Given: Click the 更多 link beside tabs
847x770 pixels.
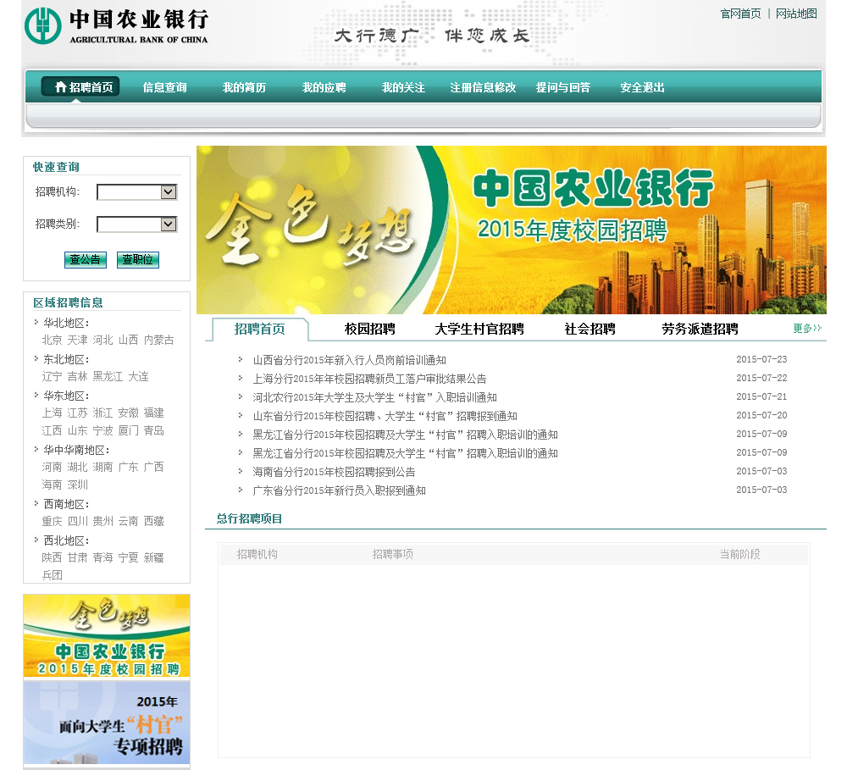Looking at the screenshot, I should (x=807, y=328).
